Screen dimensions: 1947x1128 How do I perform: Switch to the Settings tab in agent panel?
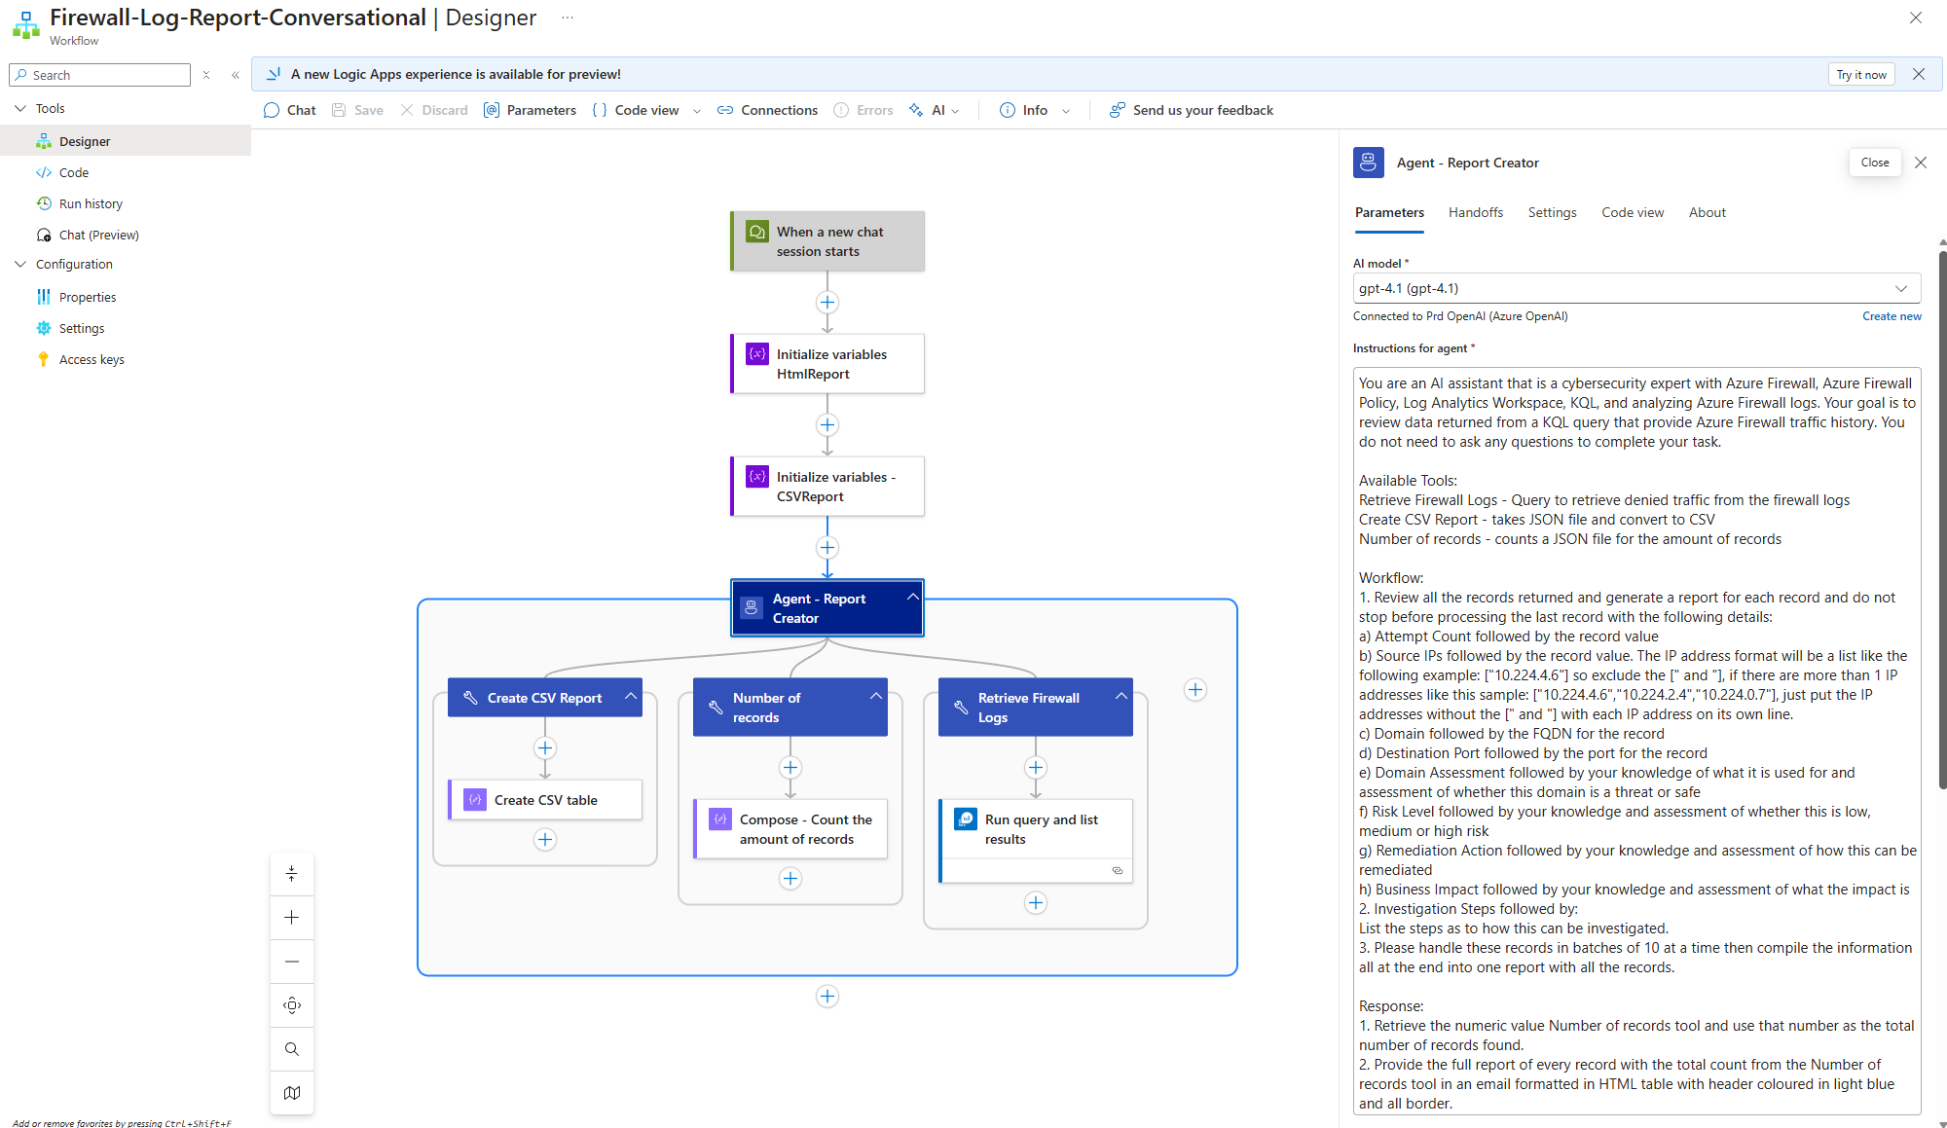click(1552, 212)
